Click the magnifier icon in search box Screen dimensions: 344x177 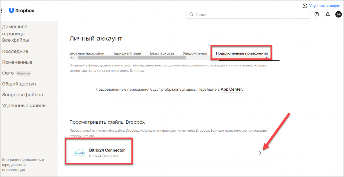pyautogui.click(x=191, y=14)
